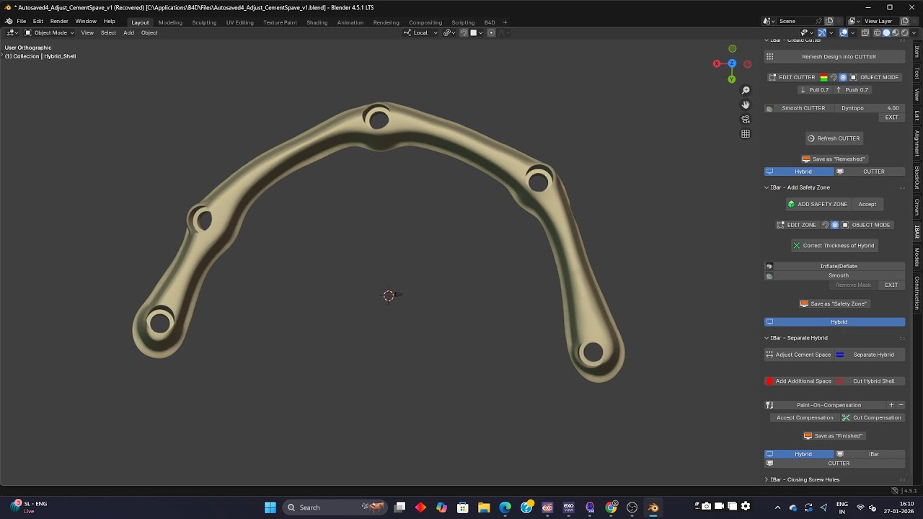
Task: Open the editor type dropdown in viewport header
Action: point(12,32)
